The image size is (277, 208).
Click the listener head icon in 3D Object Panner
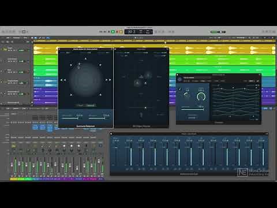[141, 116]
